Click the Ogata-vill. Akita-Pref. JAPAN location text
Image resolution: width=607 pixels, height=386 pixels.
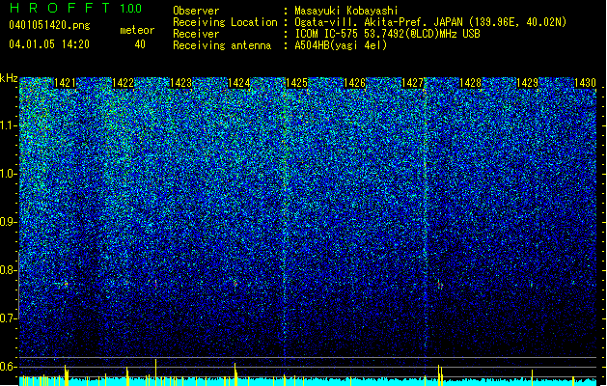coord(430,22)
